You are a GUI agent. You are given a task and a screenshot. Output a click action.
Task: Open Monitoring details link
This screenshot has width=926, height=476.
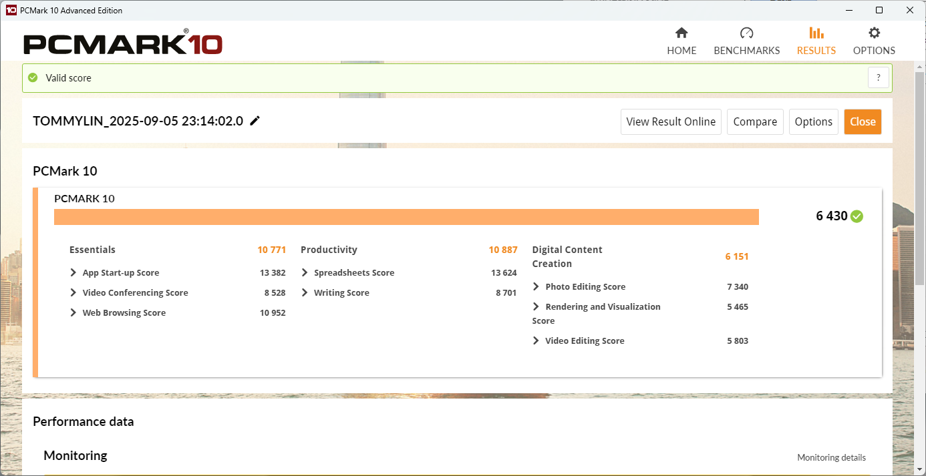(x=831, y=457)
